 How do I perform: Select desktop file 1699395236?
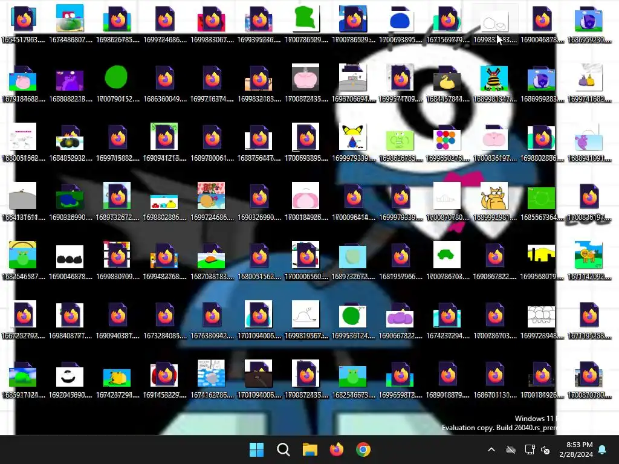259,24
